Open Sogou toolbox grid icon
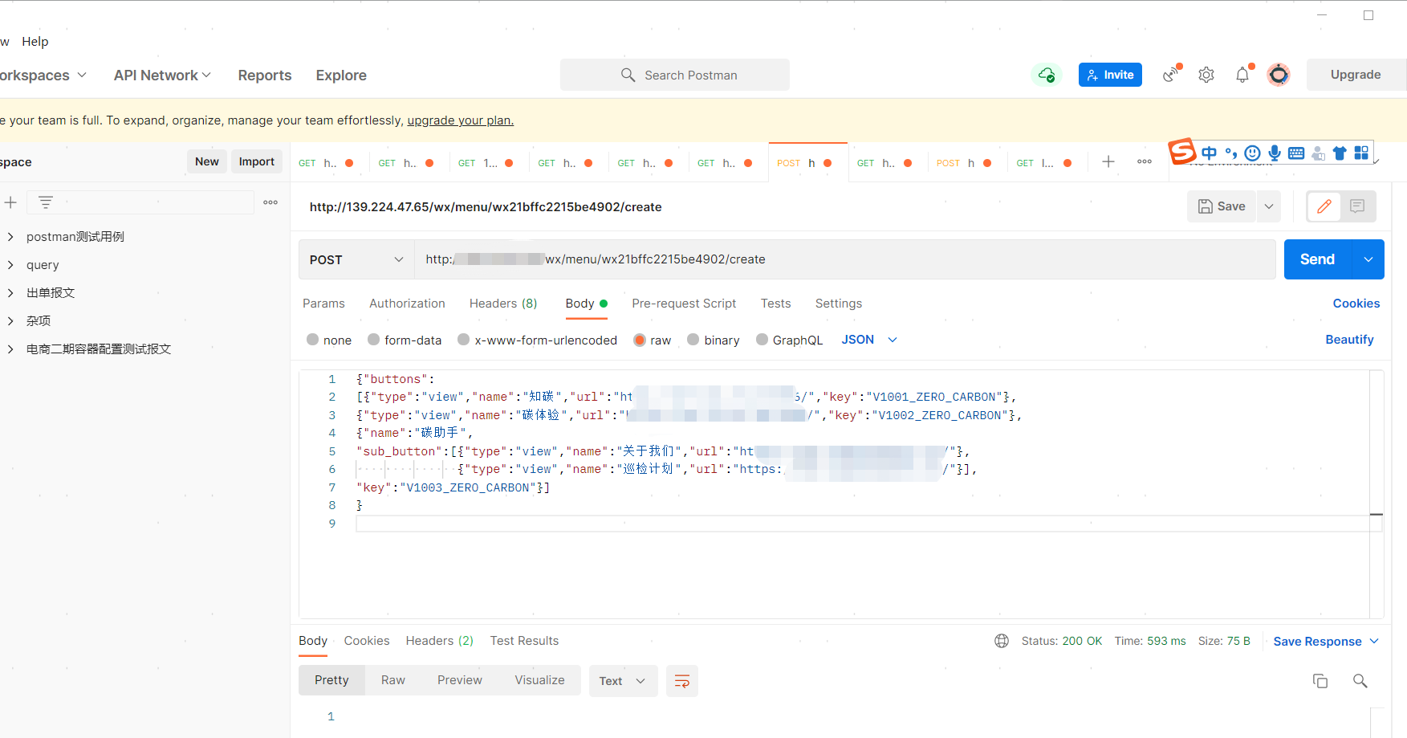The image size is (1407, 738). point(1361,153)
